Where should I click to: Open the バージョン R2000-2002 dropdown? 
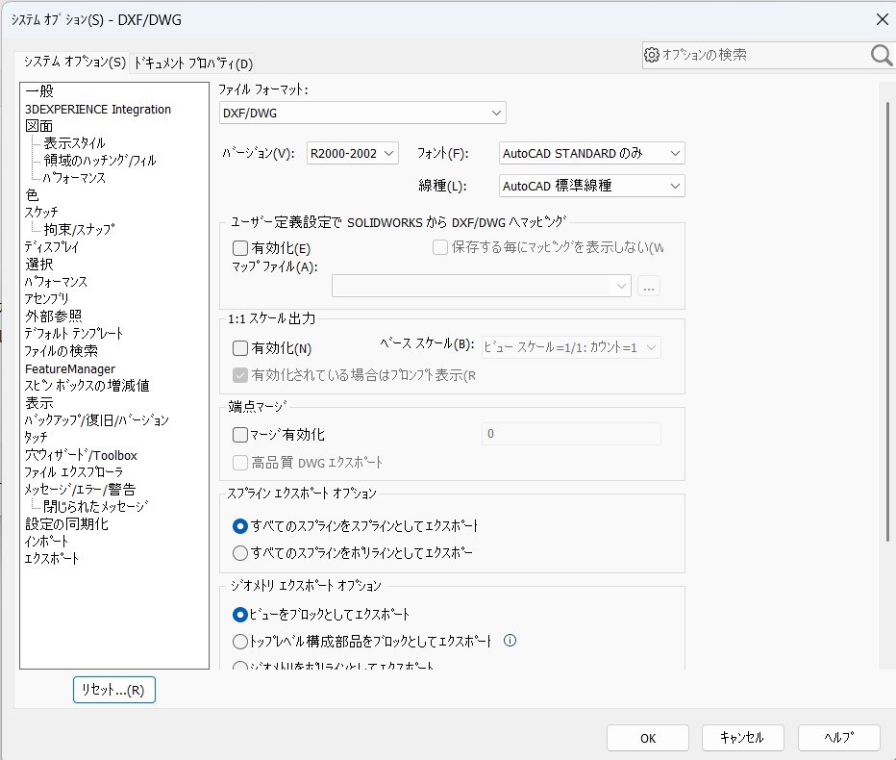coord(353,153)
